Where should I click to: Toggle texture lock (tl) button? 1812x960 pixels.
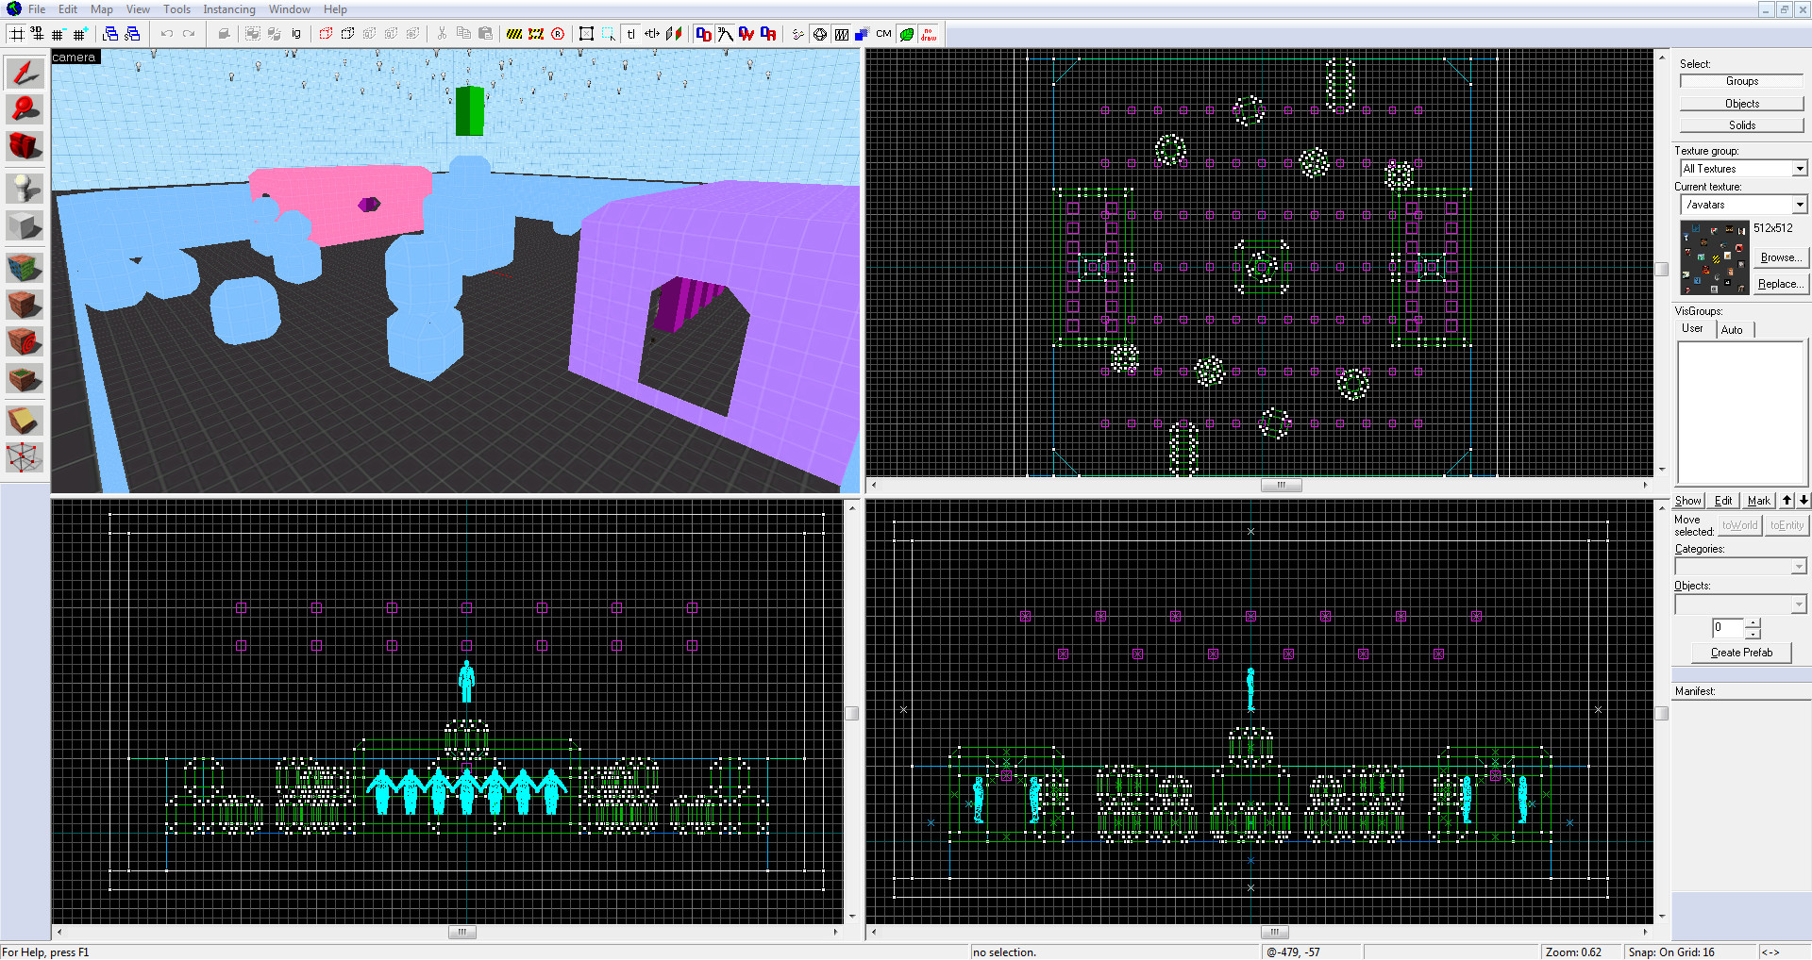(x=630, y=34)
